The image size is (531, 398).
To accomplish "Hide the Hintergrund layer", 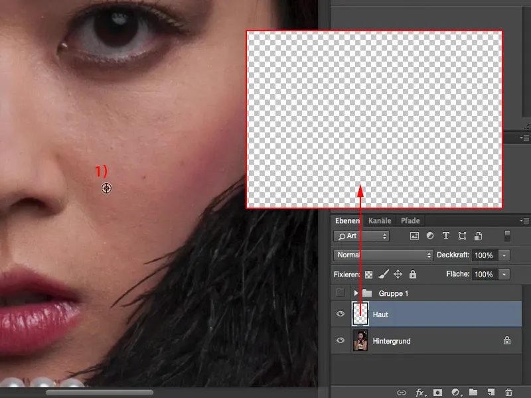I will pos(341,341).
